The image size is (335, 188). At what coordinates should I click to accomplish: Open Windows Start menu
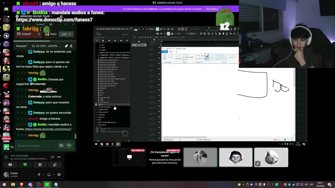pyautogui.click(x=4, y=185)
